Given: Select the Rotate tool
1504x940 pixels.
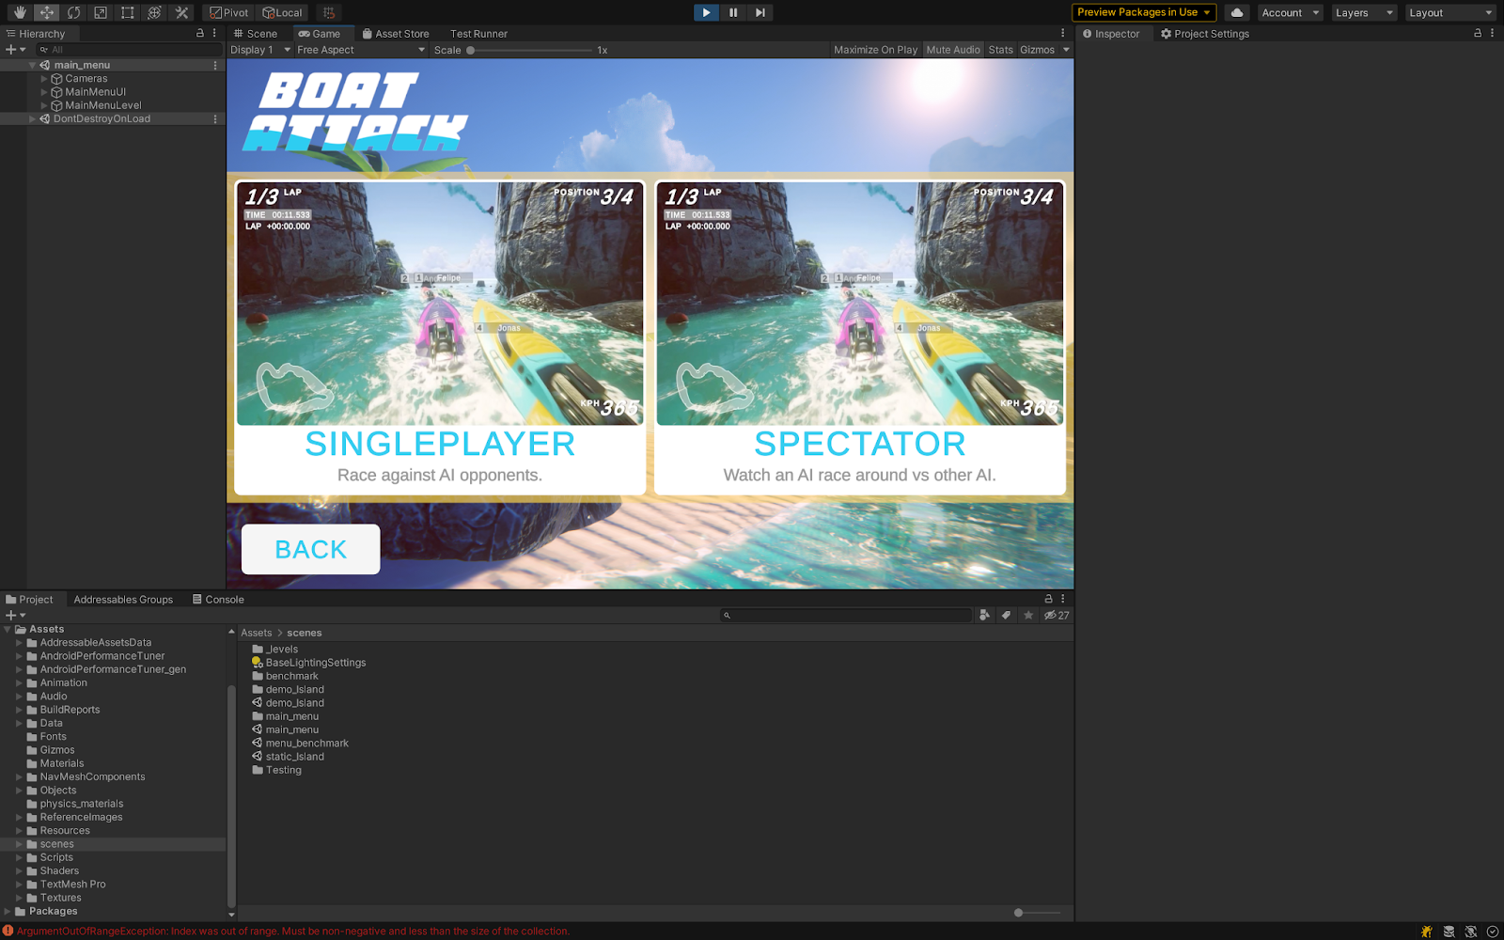Looking at the screenshot, I should (x=73, y=12).
